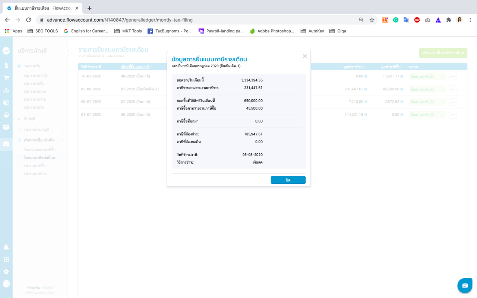Open the apps grid icon in sidebar

pos(6,260)
